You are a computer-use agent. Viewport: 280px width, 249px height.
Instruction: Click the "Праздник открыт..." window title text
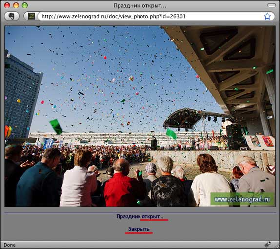(140, 6)
